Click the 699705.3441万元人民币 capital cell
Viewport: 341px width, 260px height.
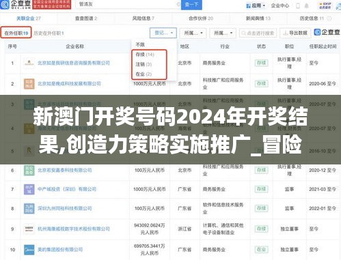click(150, 250)
